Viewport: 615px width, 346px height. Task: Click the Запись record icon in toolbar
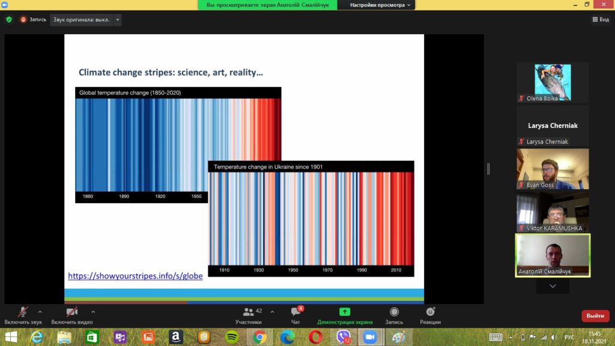[x=394, y=312]
